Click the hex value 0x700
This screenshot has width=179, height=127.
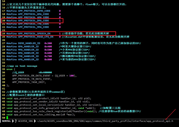click(48, 56)
